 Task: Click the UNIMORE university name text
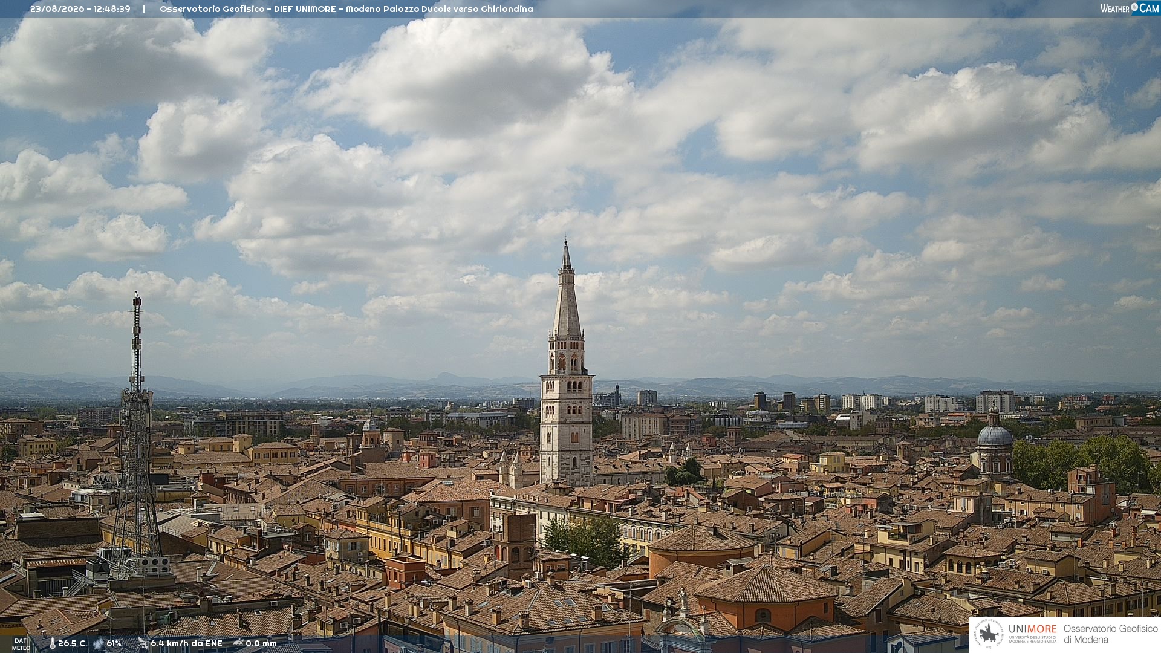(1032, 629)
